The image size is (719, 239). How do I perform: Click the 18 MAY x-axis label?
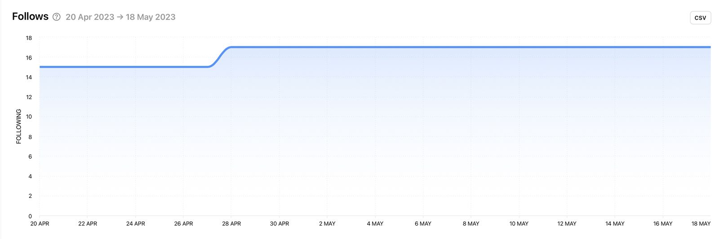tap(701, 223)
